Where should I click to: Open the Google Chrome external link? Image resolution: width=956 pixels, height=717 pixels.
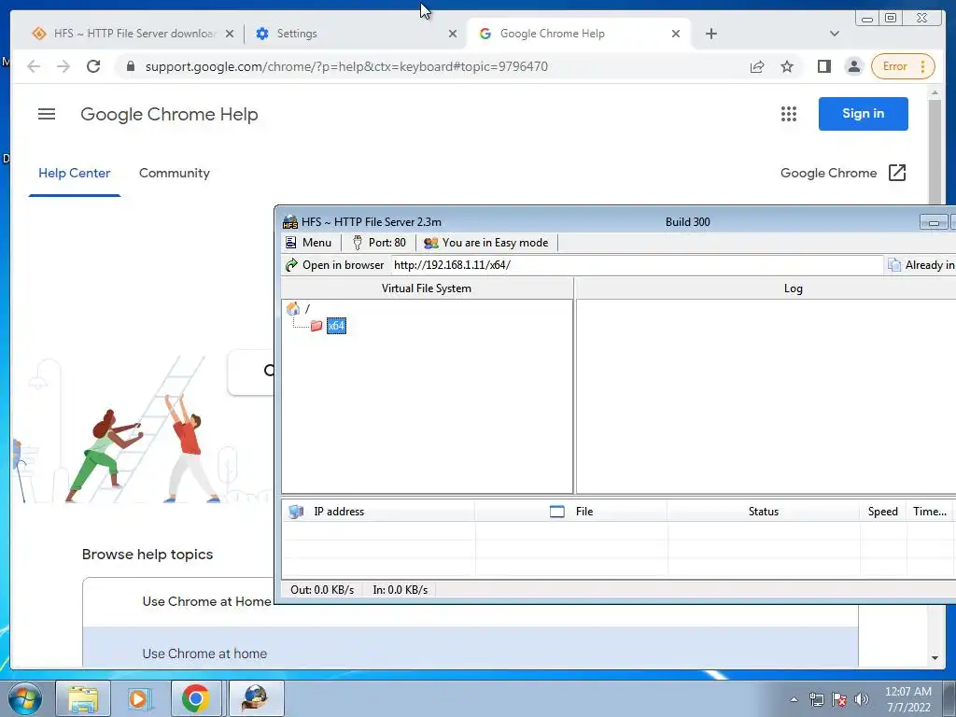pos(843,173)
